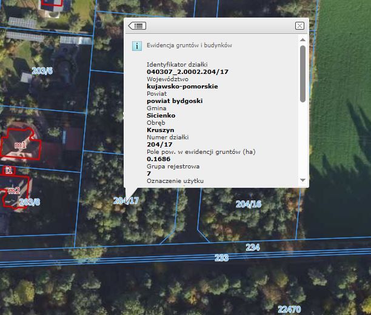371x315 pixels.
Task: Click the value 'kujawsko-pomorskie'
Action: pos(182,86)
